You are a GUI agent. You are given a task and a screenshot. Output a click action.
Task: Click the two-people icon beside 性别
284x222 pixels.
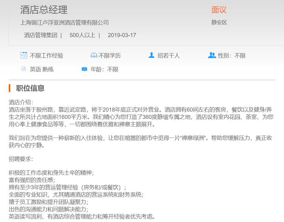[212, 55]
